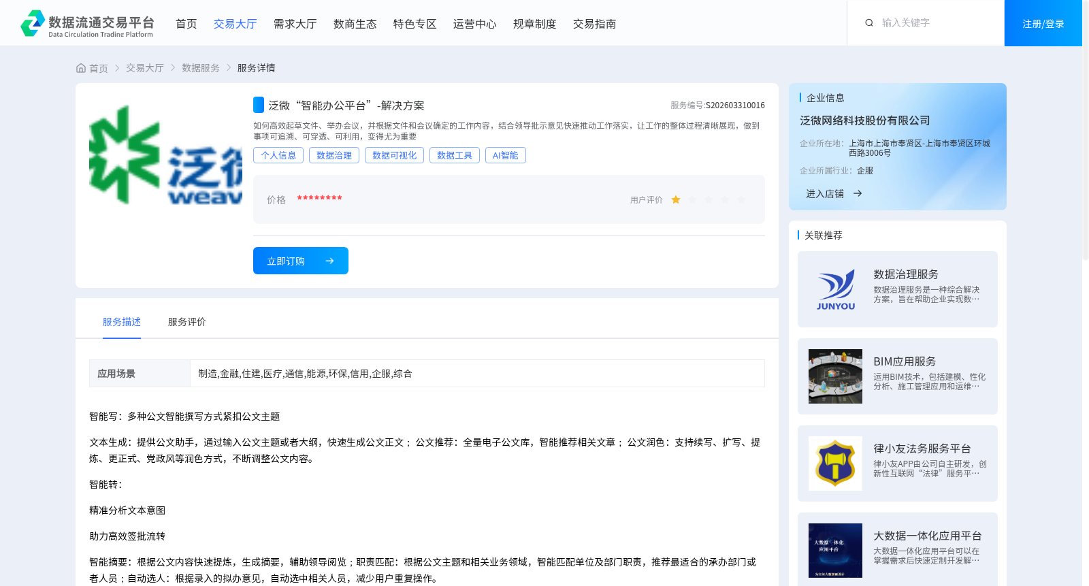This screenshot has width=1089, height=586.
Task: Click the 企业所属行业 value 企服
Action: coord(865,171)
